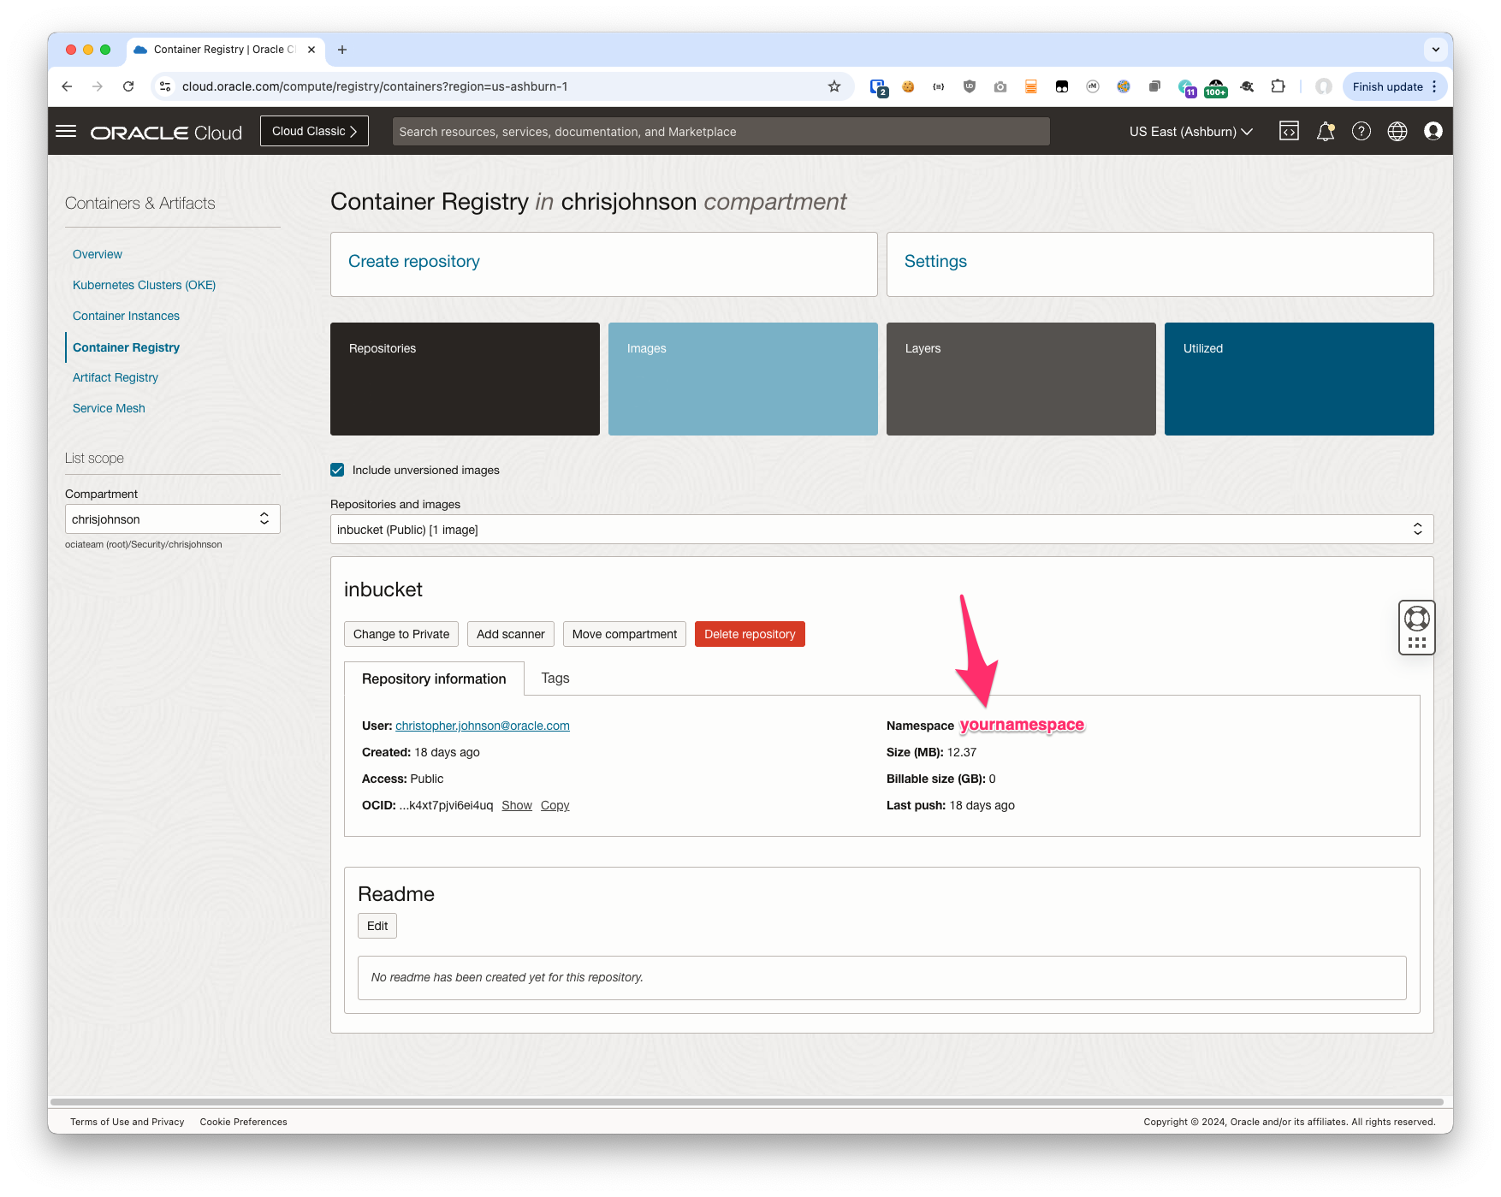Open the Cloud Shell developer tools icon
The image size is (1501, 1197).
coord(1289,131)
